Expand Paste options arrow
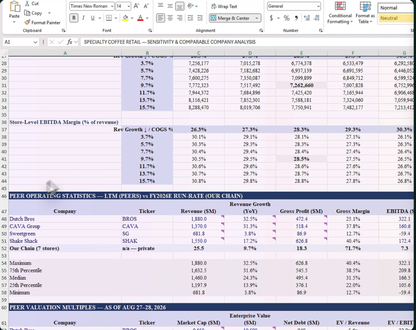 tap(14, 22)
